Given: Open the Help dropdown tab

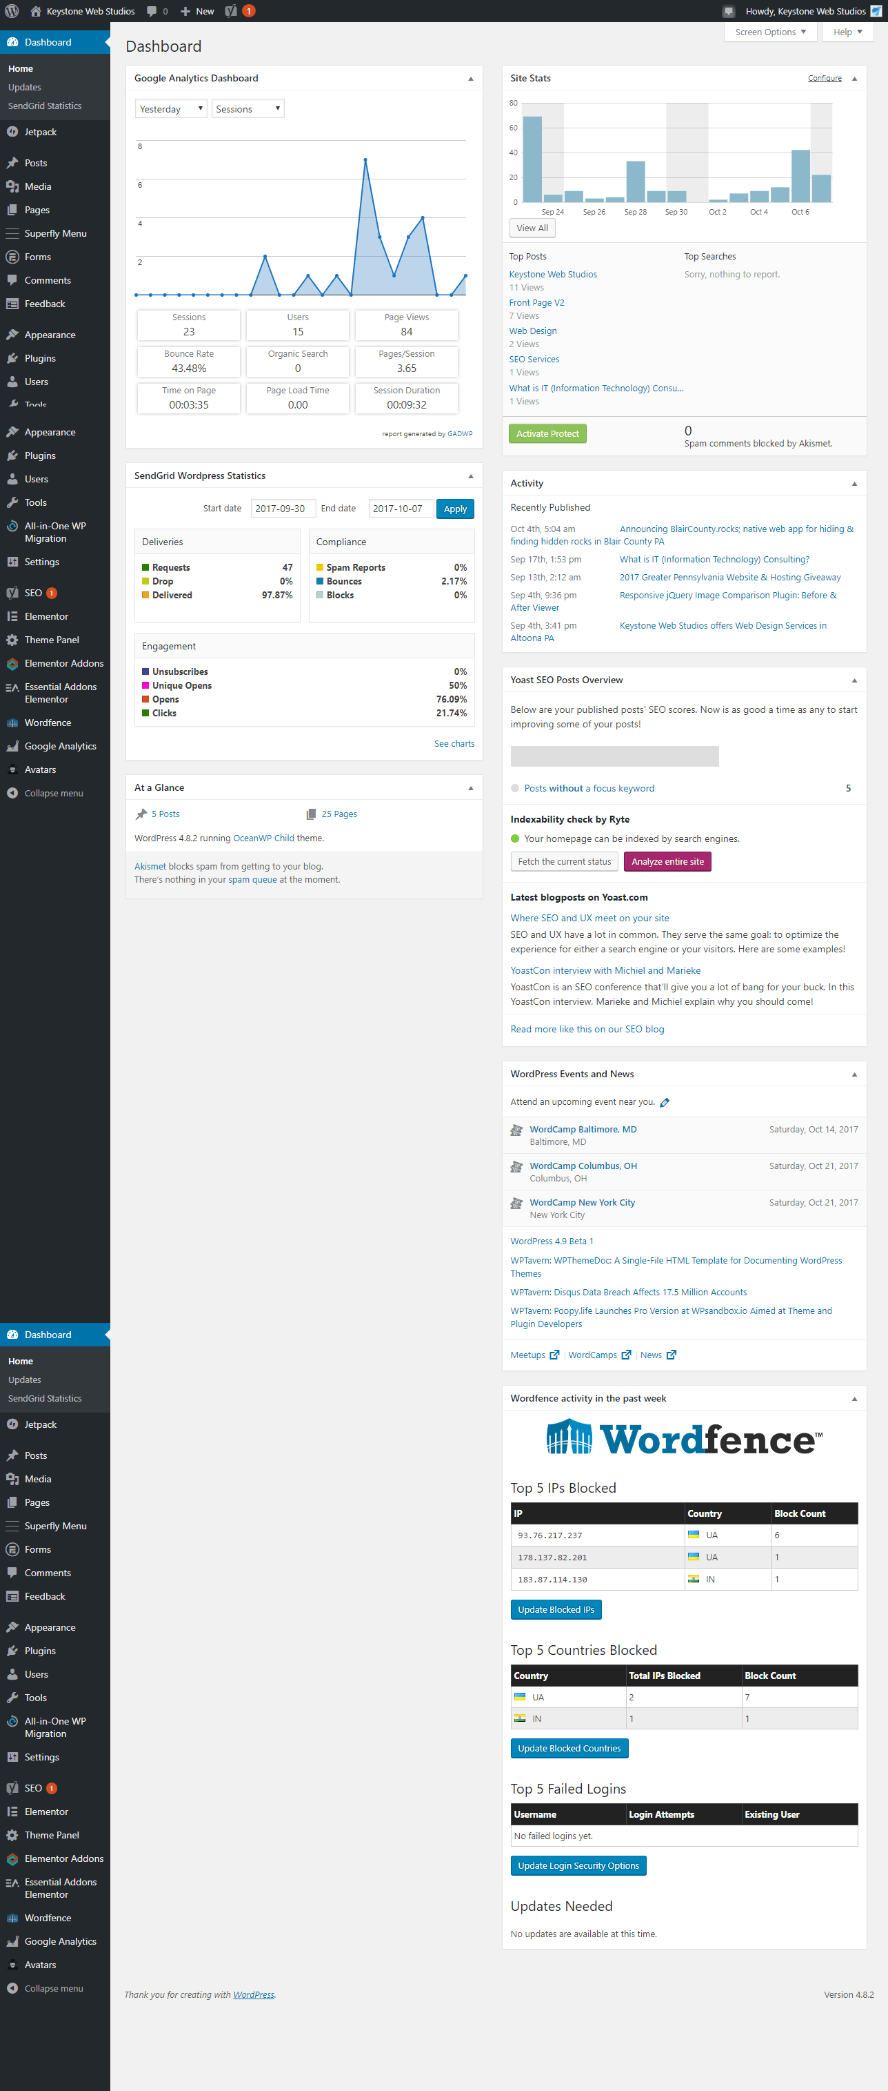Looking at the screenshot, I should point(847,32).
